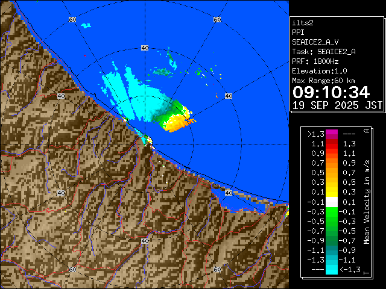
Task: Click the ilts2 site name label
Action: pos(302,23)
